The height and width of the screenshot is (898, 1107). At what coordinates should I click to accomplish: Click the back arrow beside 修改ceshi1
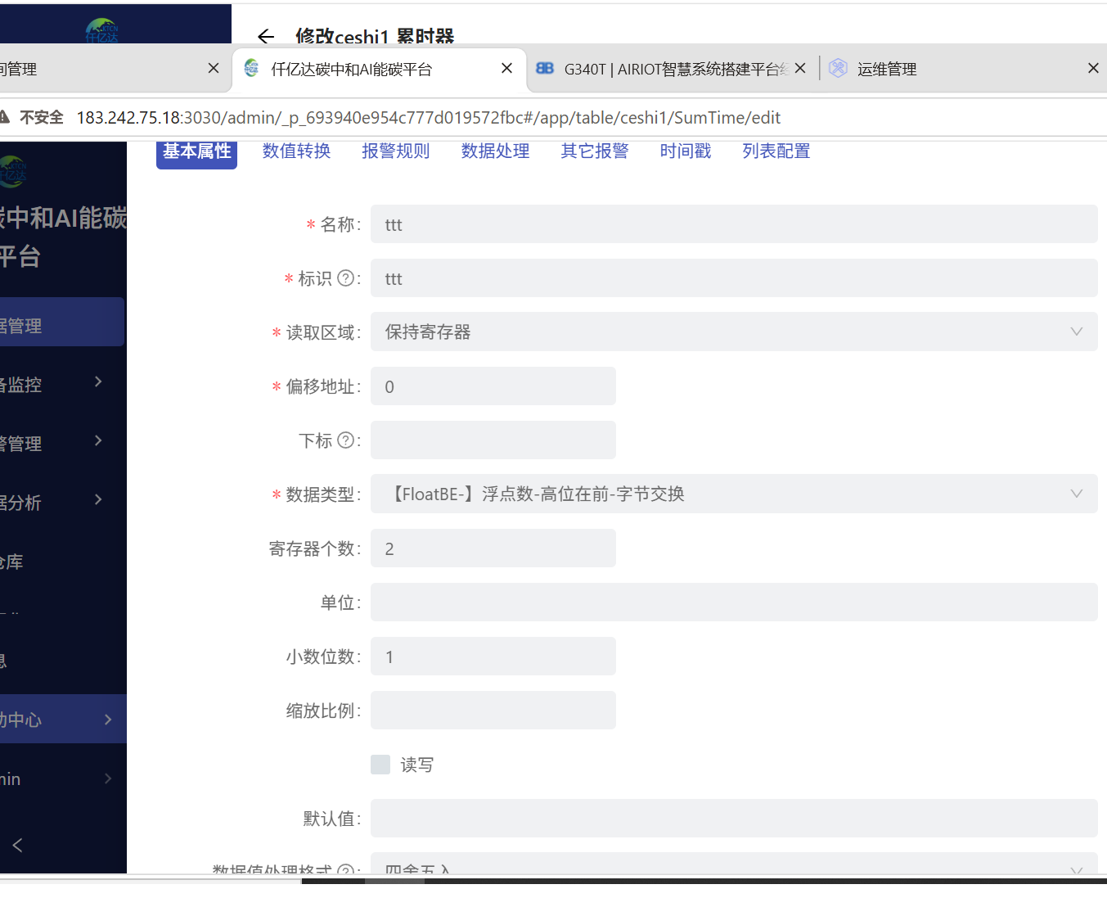pos(265,36)
